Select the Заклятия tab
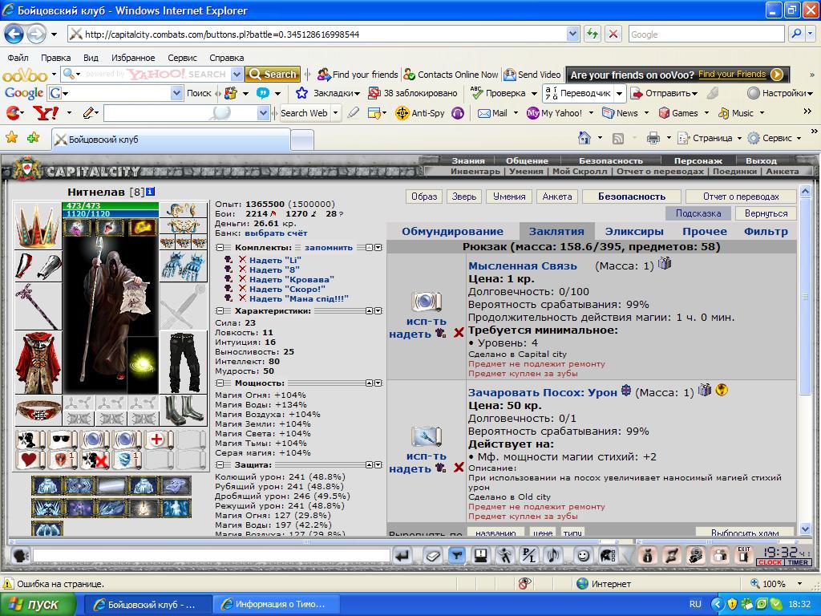The width and height of the screenshot is (821, 616). pyautogui.click(x=556, y=231)
